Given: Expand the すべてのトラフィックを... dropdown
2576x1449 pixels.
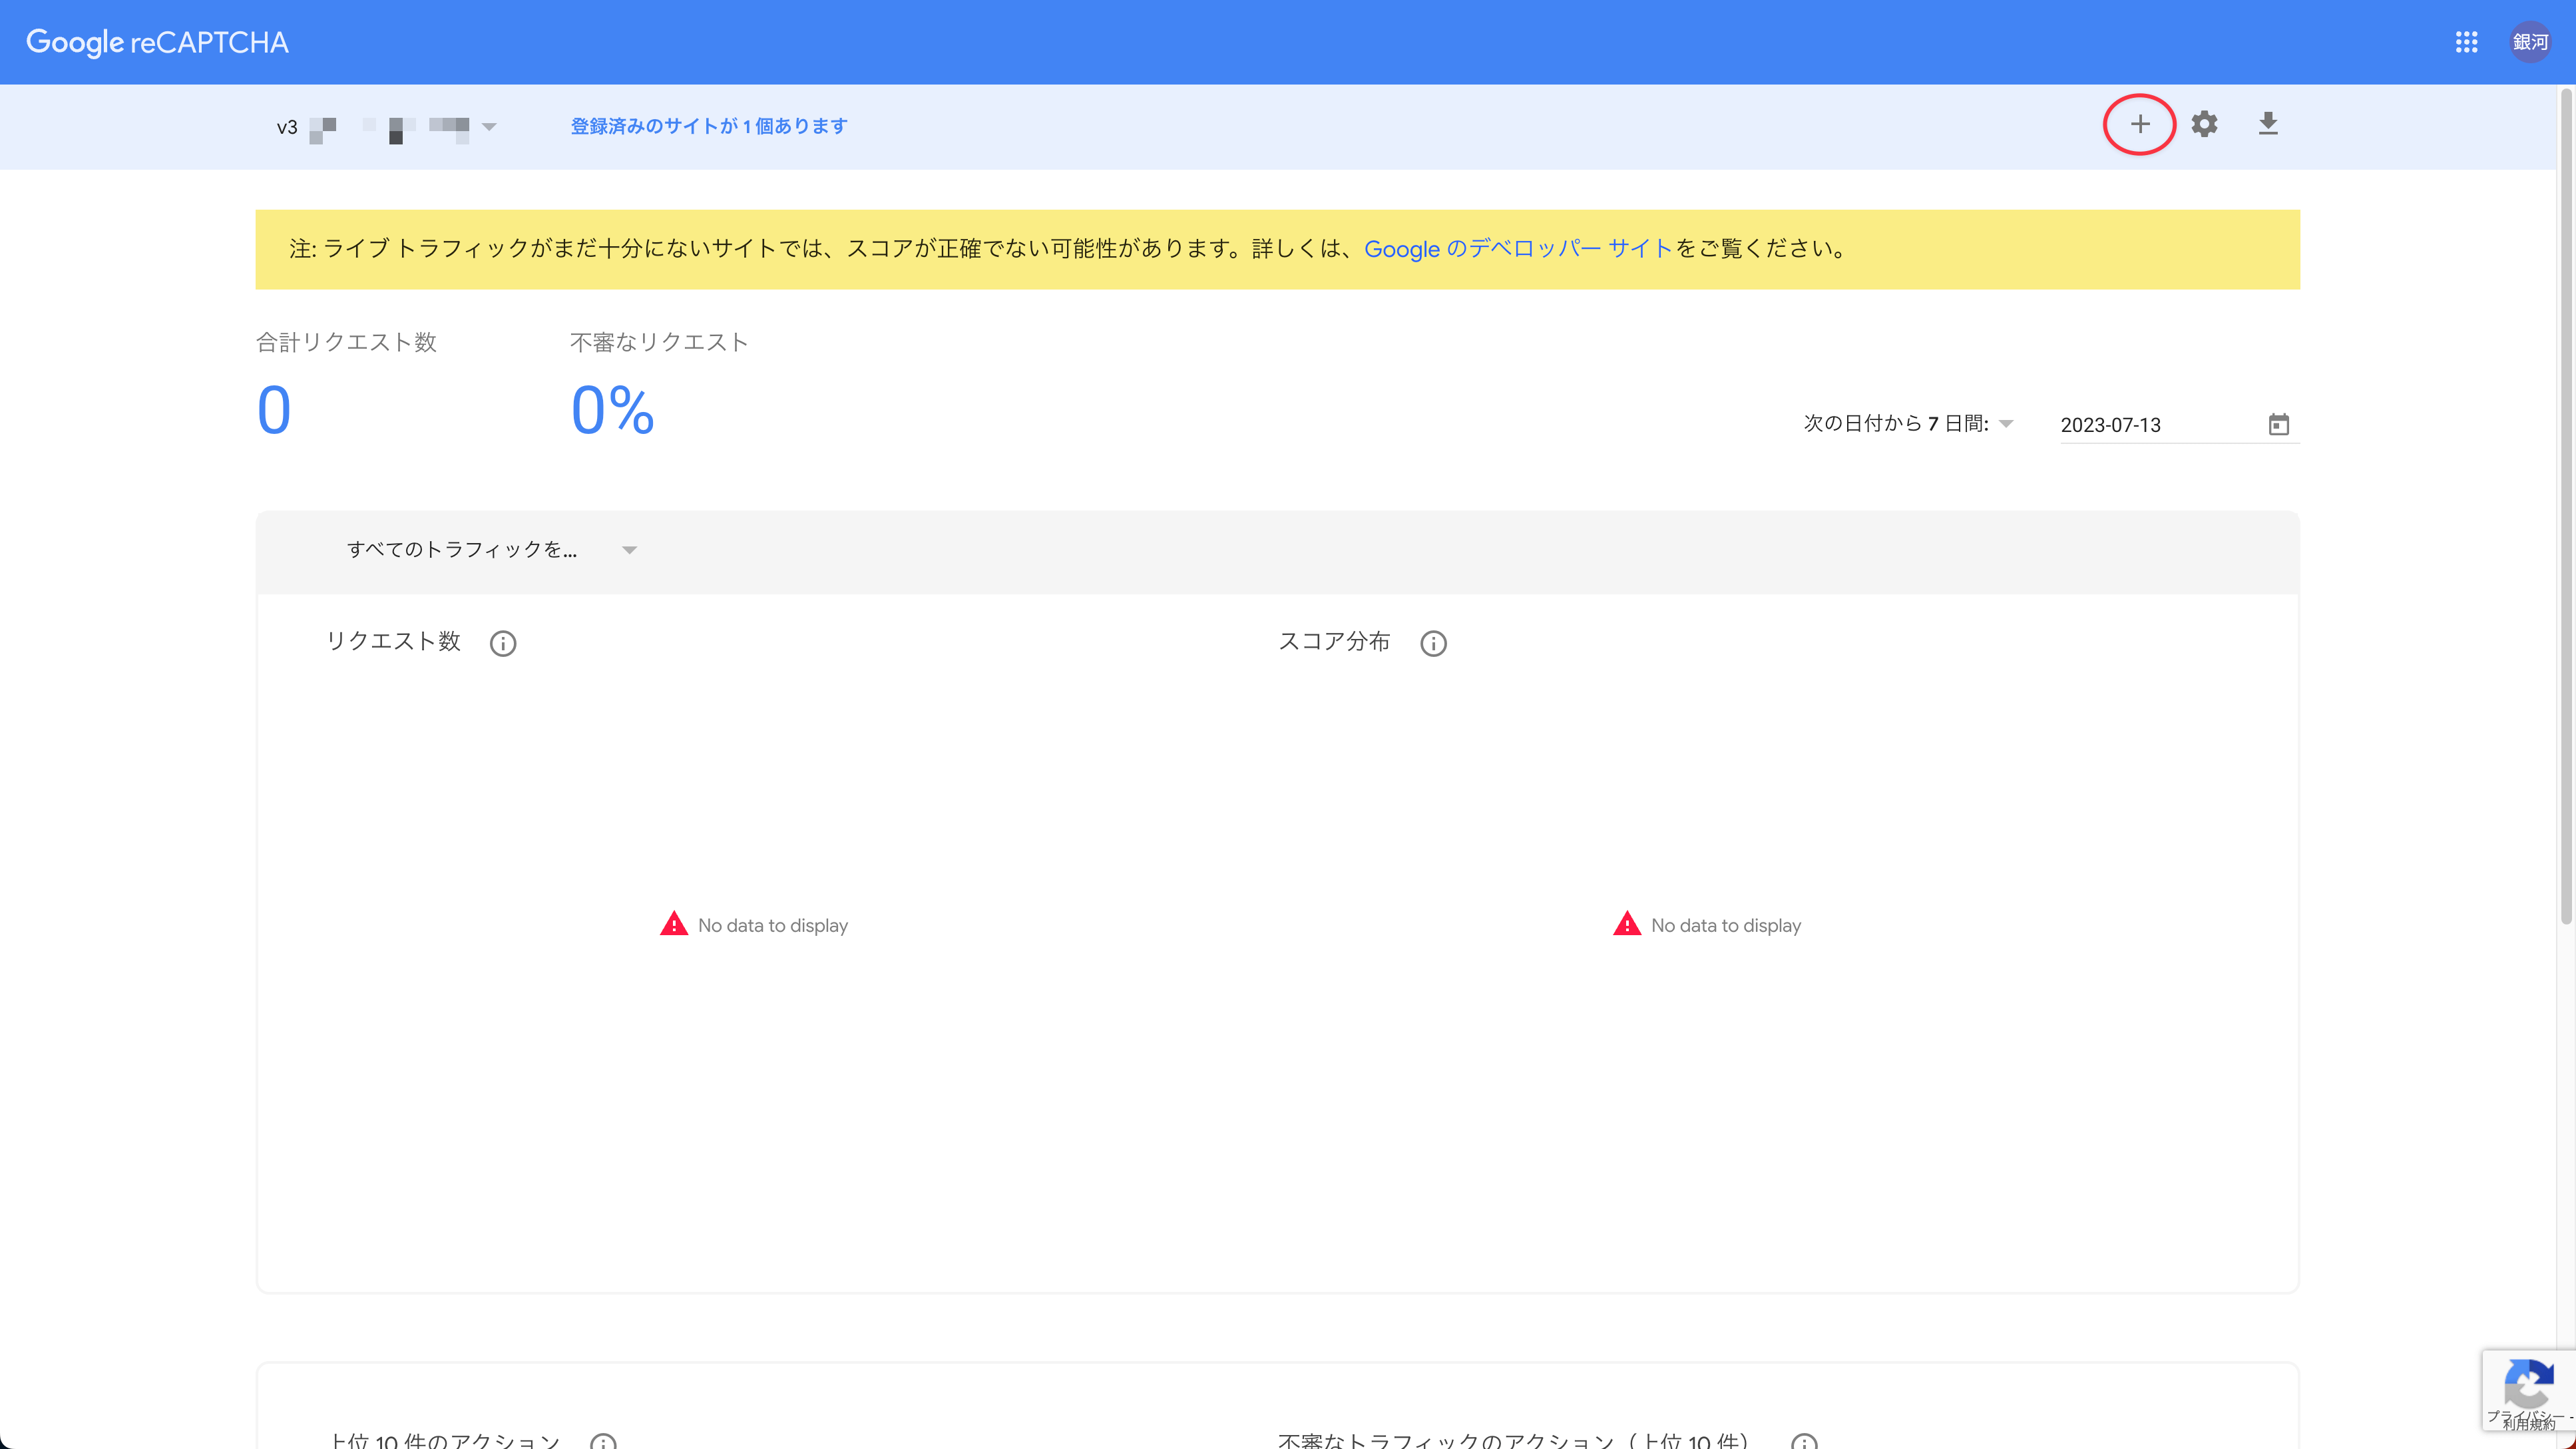Looking at the screenshot, I should pyautogui.click(x=629, y=550).
